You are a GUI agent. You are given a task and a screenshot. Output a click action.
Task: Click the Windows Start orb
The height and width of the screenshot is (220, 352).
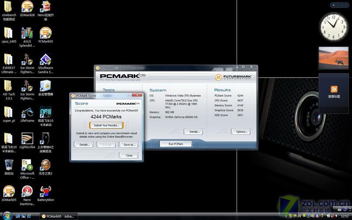(x=7, y=216)
